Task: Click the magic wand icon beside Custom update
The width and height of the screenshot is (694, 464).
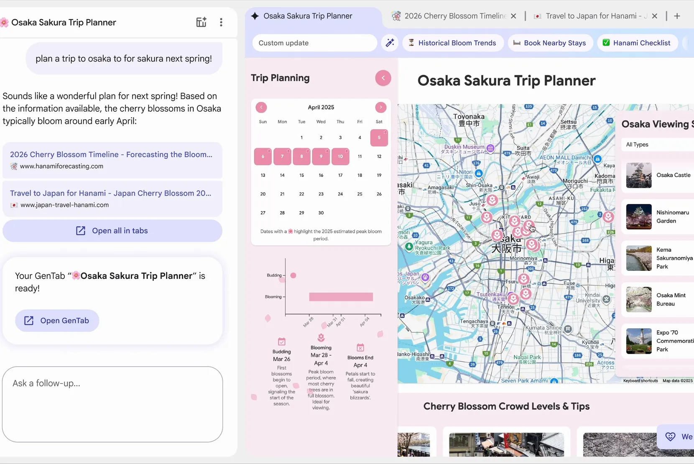Action: tap(390, 43)
